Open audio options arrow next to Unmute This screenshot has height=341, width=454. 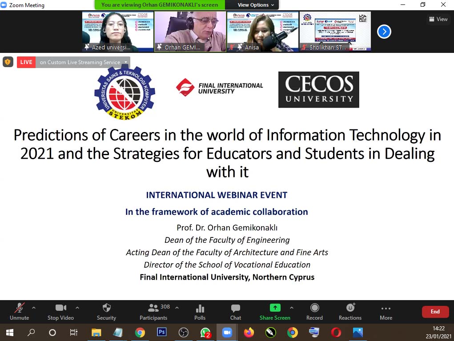tap(34, 308)
